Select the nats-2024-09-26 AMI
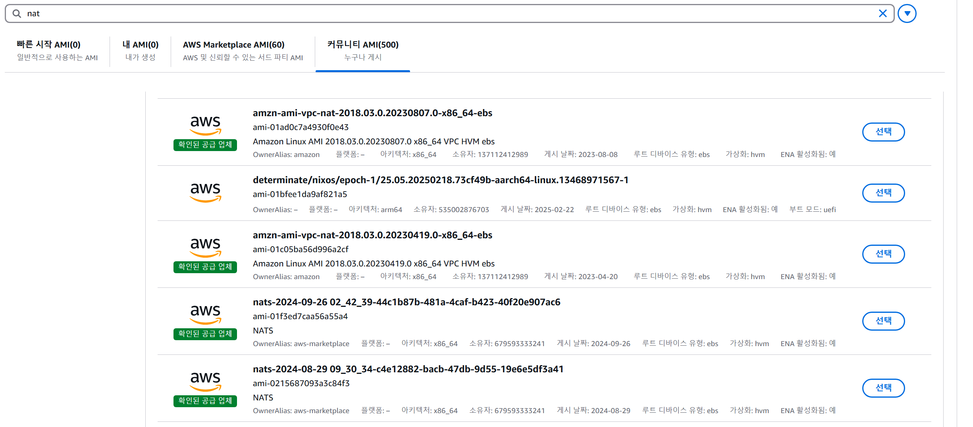Viewport: 973px width, 427px height. (x=883, y=321)
